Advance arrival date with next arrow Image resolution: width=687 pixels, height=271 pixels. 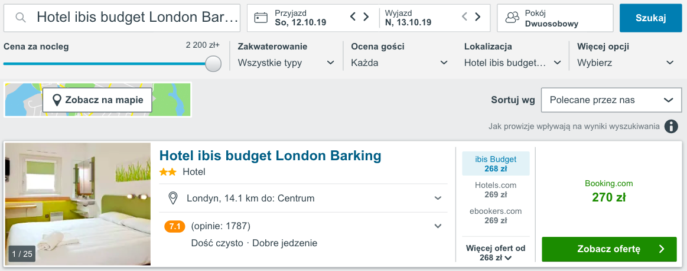[366, 17]
